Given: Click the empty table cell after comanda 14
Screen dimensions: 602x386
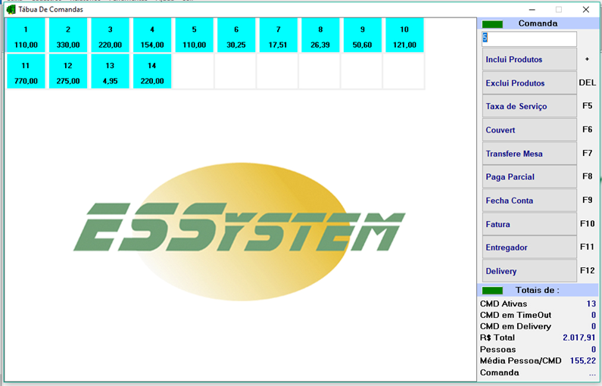Looking at the screenshot, I should pyautogui.click(x=194, y=73).
